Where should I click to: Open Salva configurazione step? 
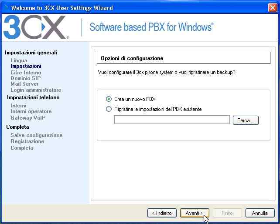pos(37,135)
